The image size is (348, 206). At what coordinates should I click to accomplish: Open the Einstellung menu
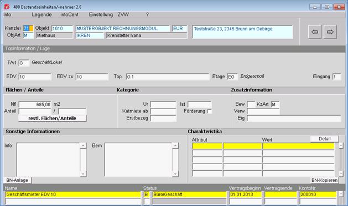click(101, 14)
